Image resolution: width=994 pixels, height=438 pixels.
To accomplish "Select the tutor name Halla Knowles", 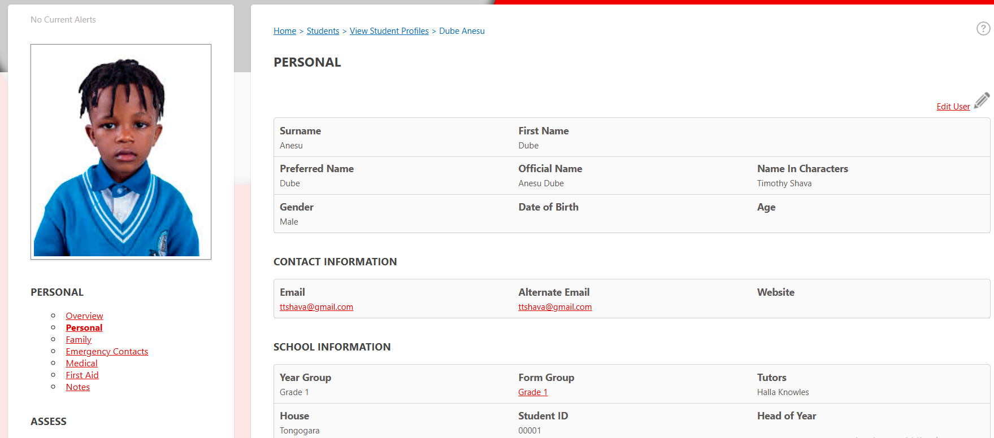I will (783, 392).
